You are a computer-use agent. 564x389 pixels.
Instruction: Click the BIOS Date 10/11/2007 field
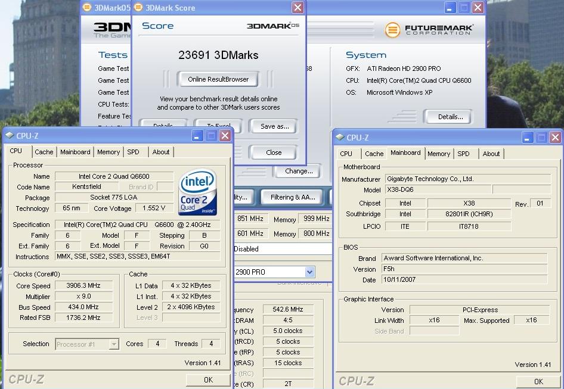point(464,279)
